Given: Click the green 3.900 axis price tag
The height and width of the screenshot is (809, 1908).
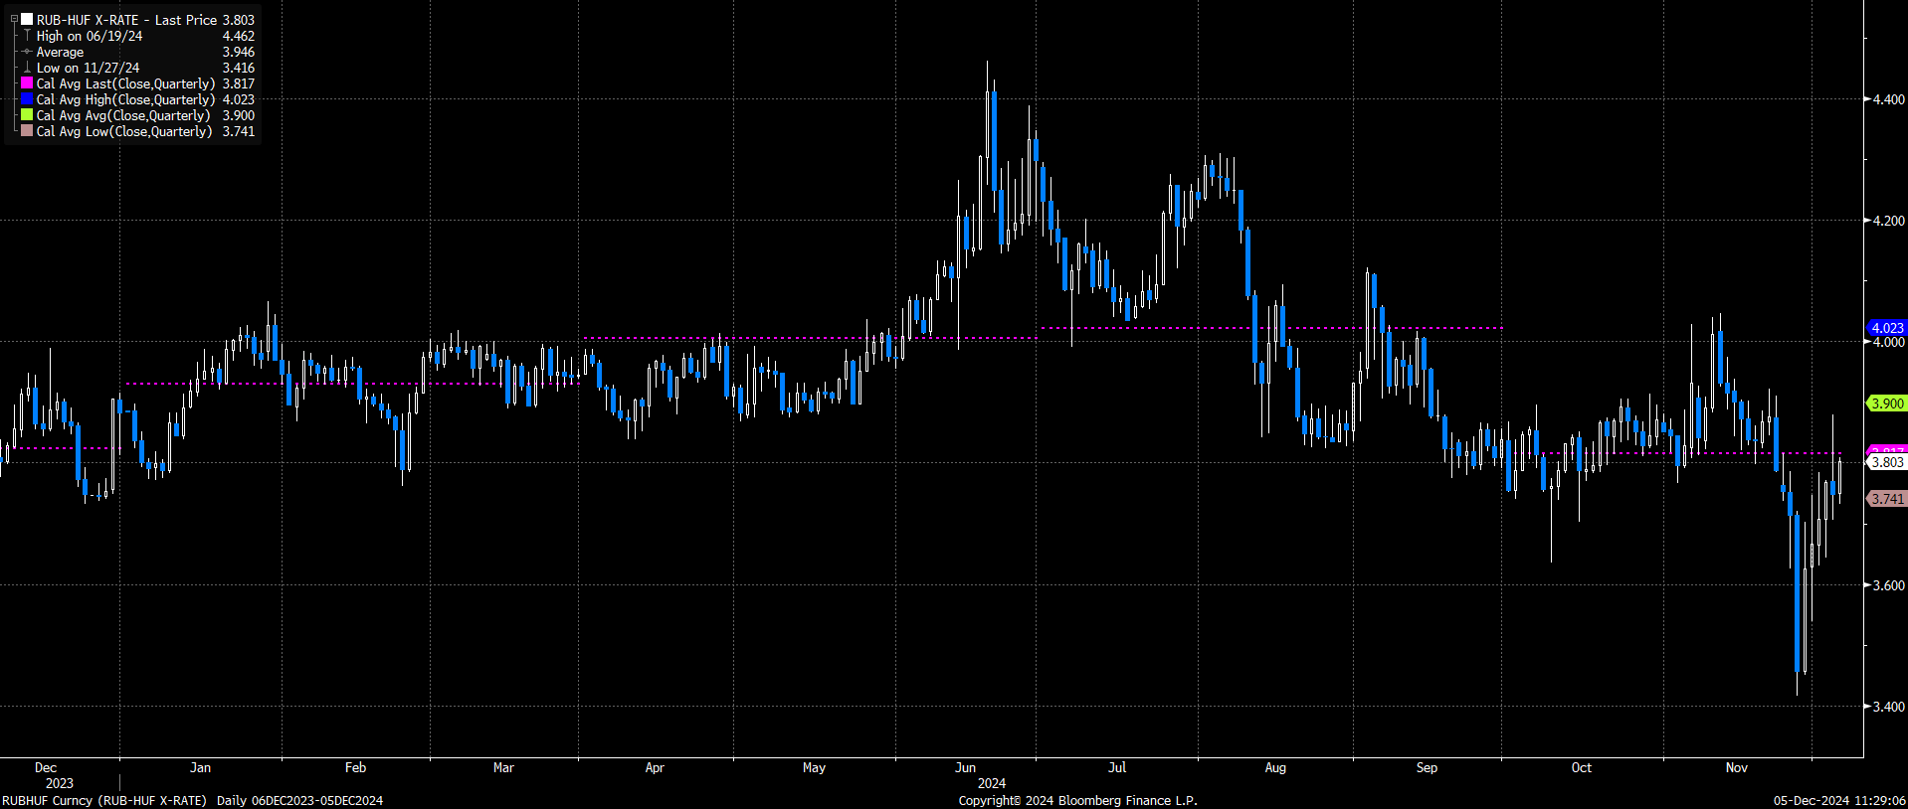Looking at the screenshot, I should click(1887, 404).
